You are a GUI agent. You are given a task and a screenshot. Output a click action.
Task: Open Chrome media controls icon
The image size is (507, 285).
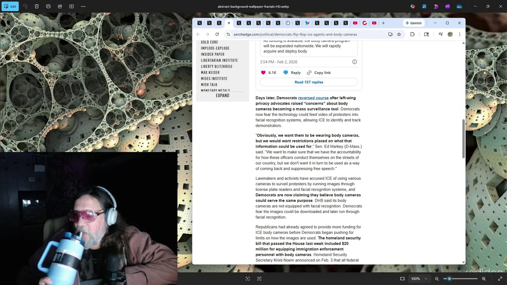tap(440, 34)
